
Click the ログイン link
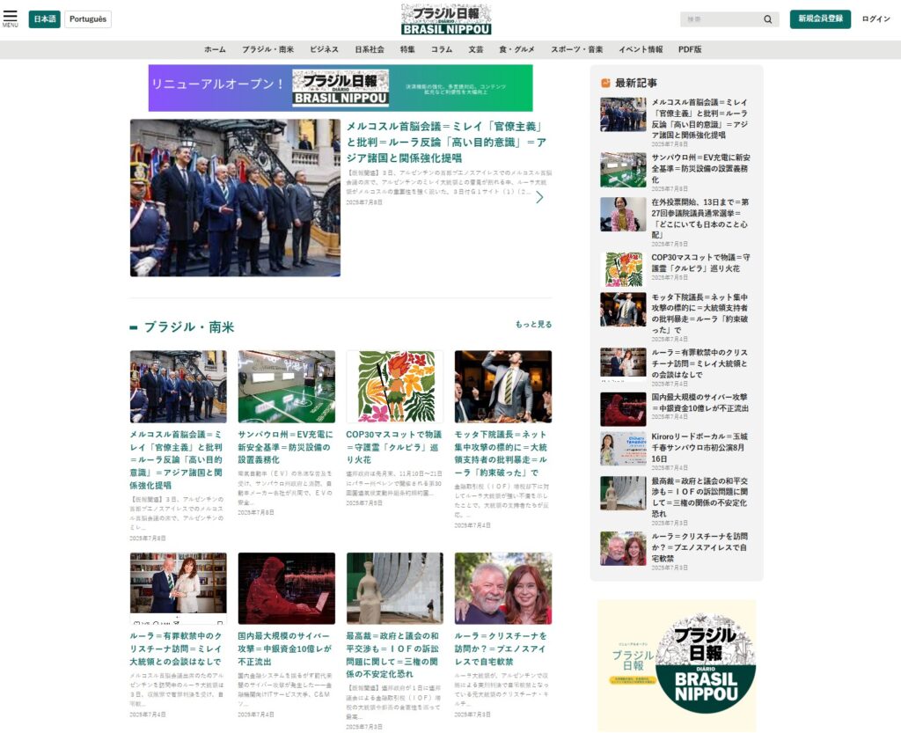[875, 19]
